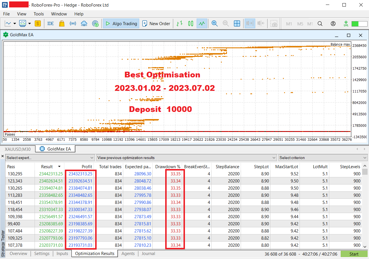This screenshot has height=259, width=369.
Task: Select the row for pass 99,400
Action: pos(184,224)
